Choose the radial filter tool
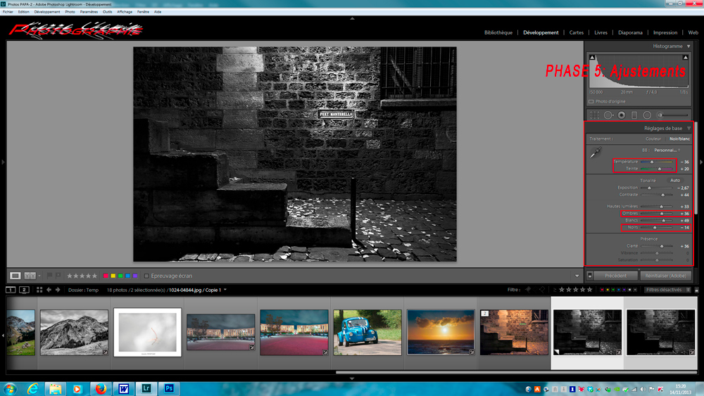This screenshot has width=704, height=396. click(647, 115)
